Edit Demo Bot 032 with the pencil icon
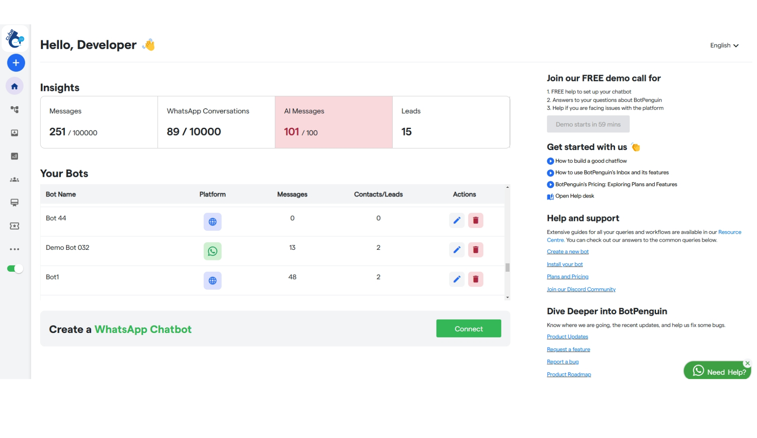 point(457,250)
